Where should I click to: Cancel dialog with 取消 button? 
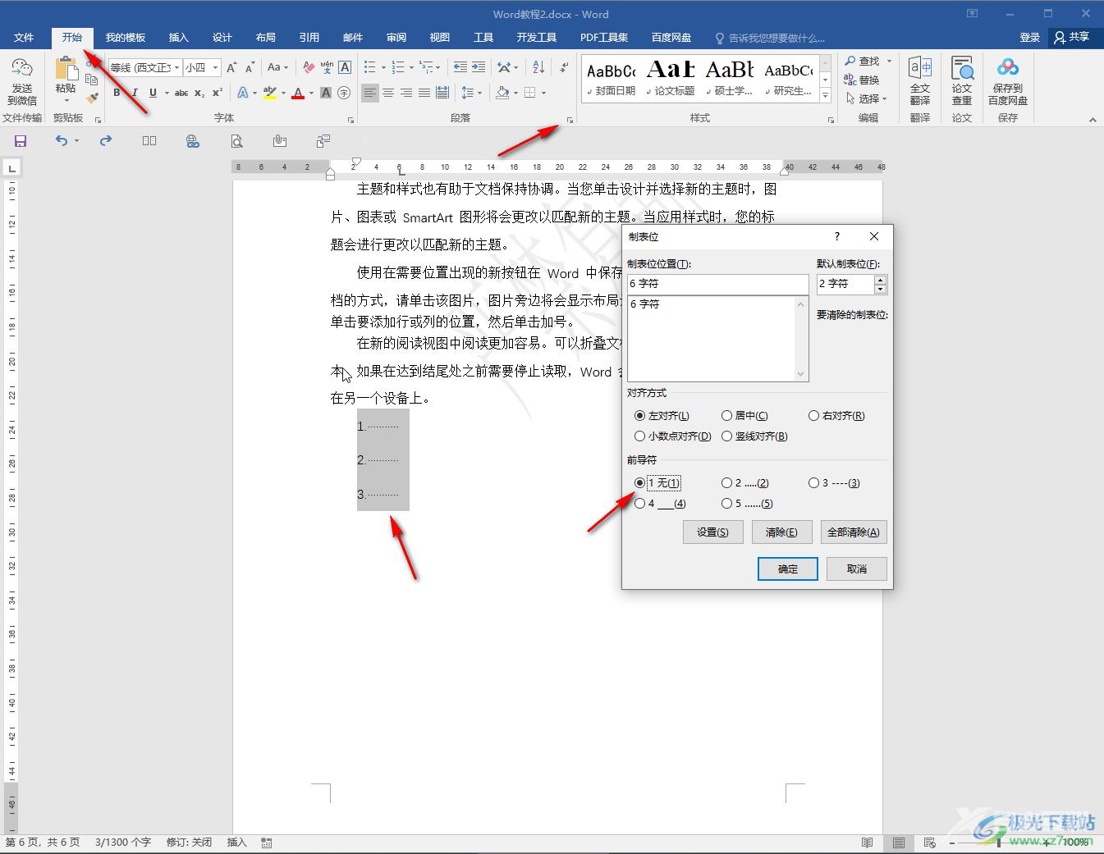click(856, 569)
